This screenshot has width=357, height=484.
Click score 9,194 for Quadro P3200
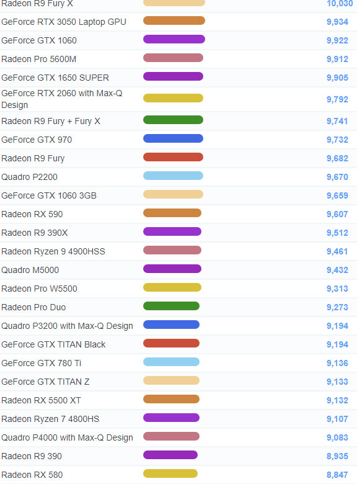click(x=337, y=326)
